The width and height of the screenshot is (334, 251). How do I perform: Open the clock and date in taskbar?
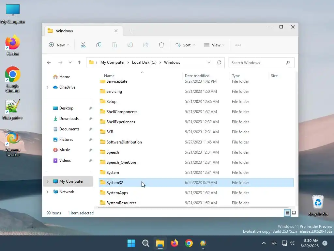coord(310,243)
